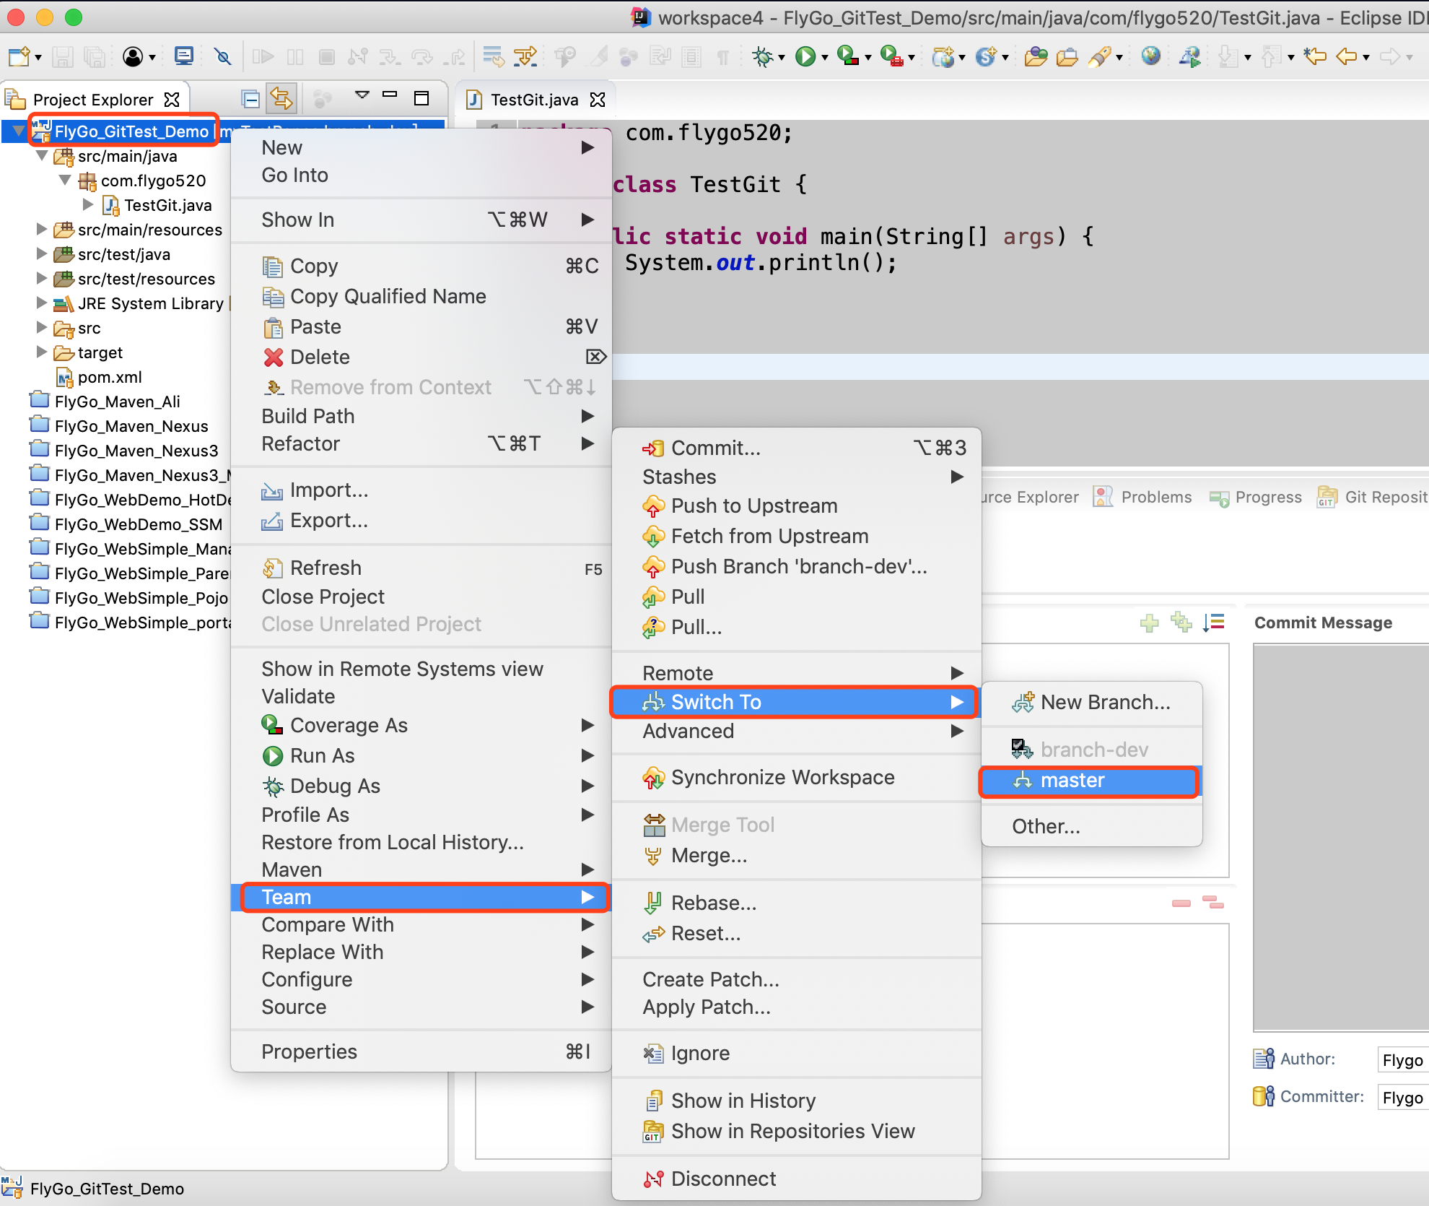
Task: Select master in Switch To submenu
Action: coord(1072,781)
